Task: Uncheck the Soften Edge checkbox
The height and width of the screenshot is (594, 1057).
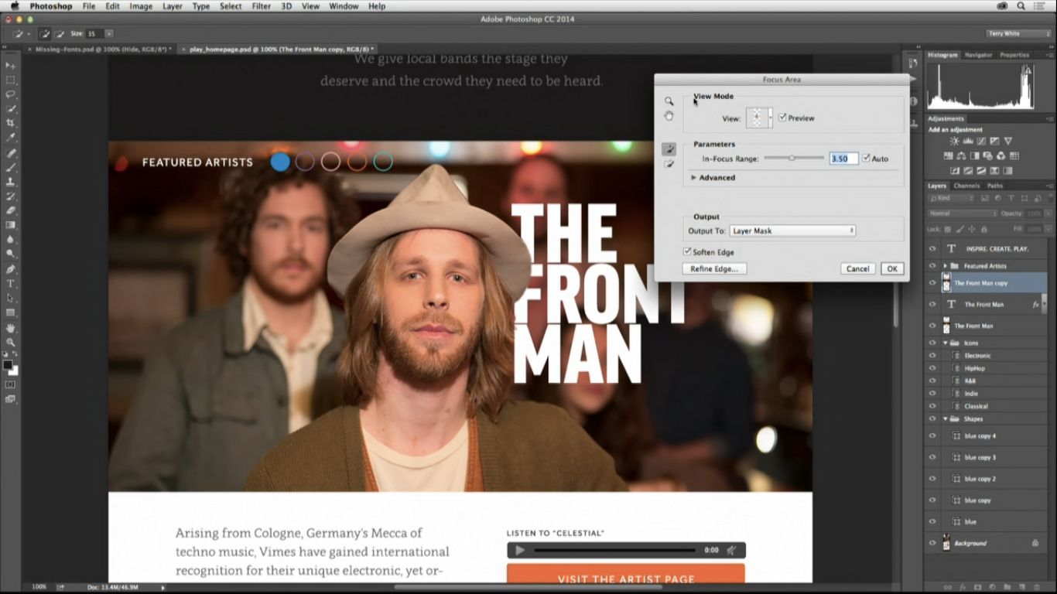Action: tap(687, 252)
